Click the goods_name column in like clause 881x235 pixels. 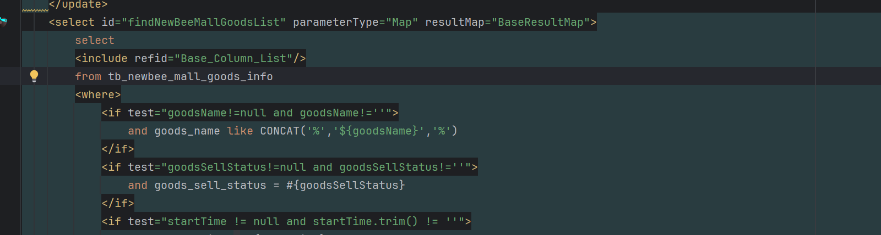(x=187, y=131)
